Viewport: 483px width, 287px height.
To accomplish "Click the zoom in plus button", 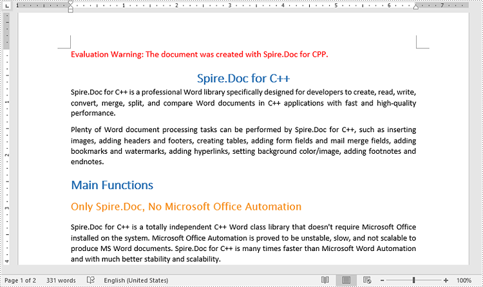I will 446,280.
